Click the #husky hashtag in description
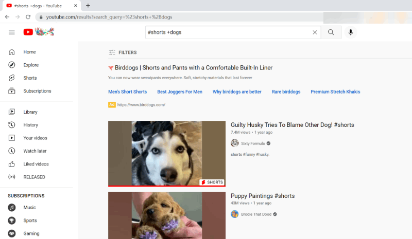 coord(263,155)
